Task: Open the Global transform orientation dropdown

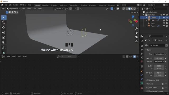Action: (59, 9)
